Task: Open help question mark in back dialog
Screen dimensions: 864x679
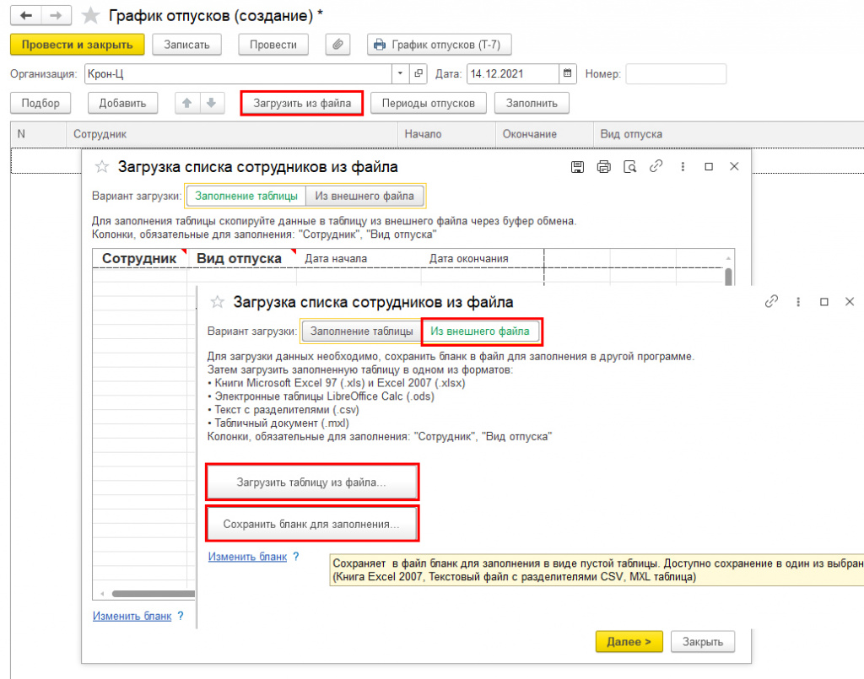Action: 181,617
